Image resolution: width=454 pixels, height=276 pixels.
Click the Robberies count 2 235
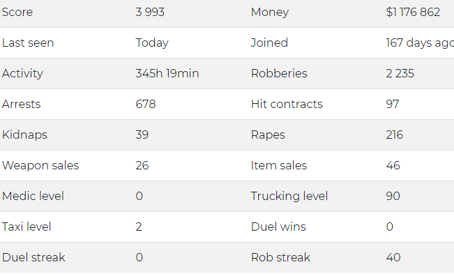coord(400,73)
